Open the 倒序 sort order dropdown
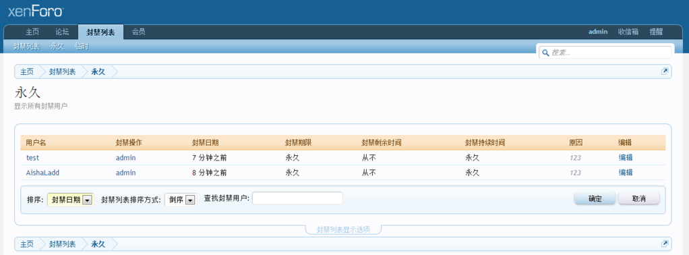This screenshot has width=689, height=255. point(181,200)
